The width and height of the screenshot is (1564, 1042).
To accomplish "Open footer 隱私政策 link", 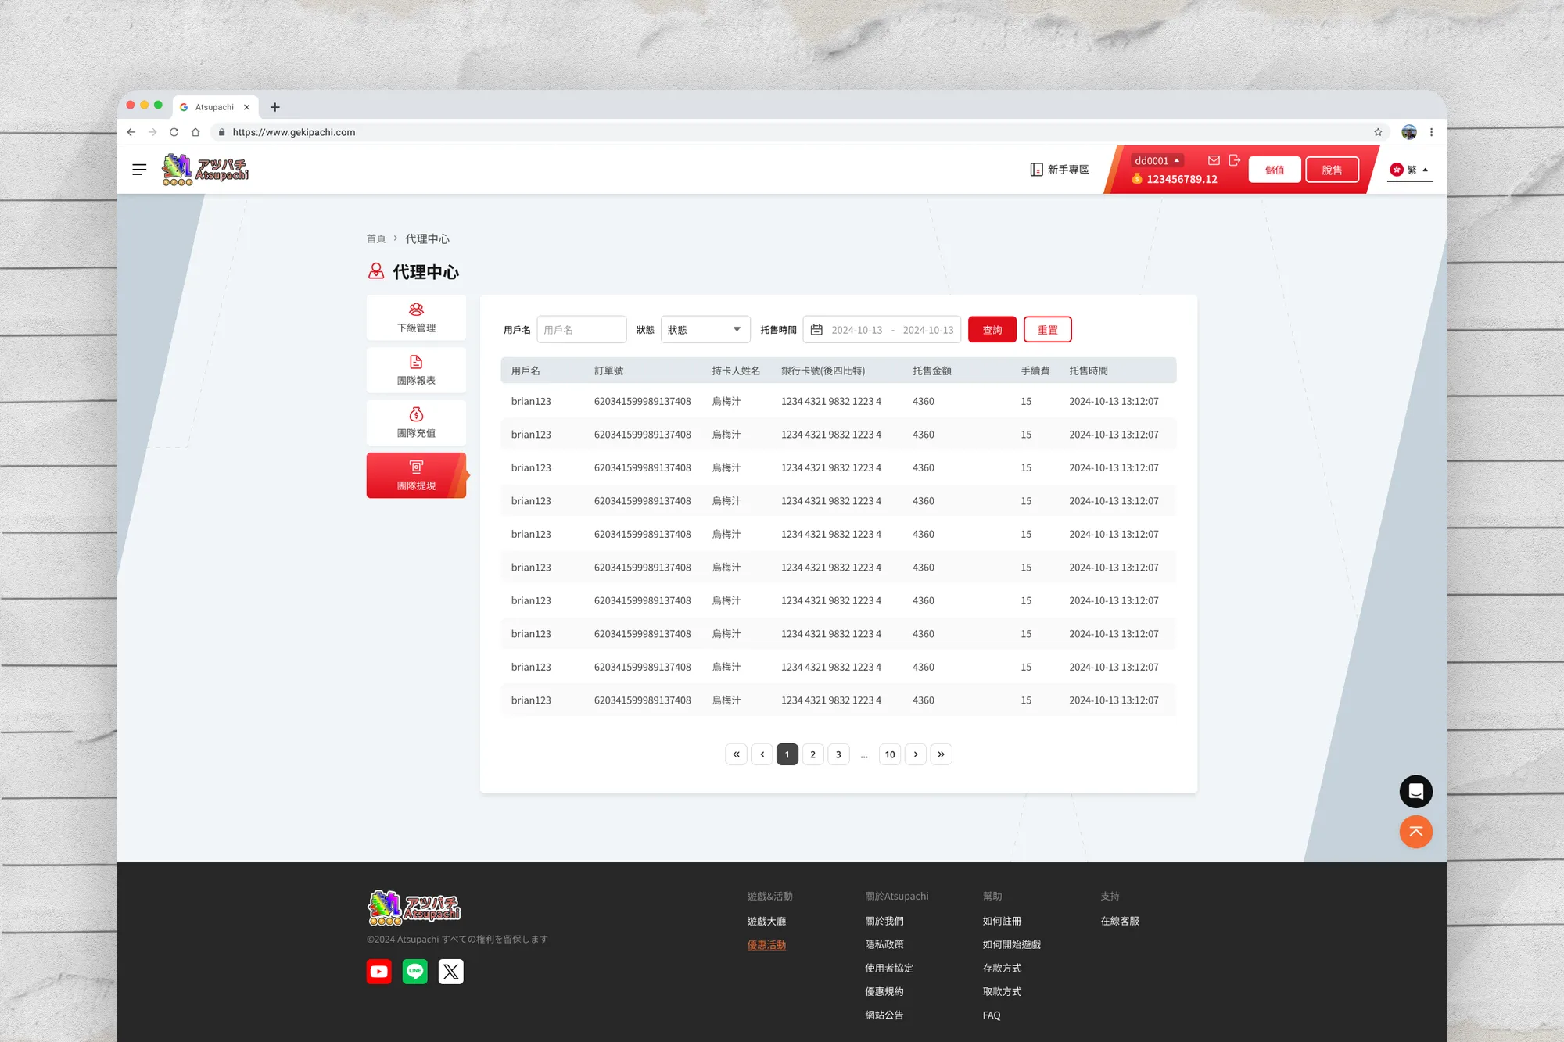I will (x=884, y=944).
